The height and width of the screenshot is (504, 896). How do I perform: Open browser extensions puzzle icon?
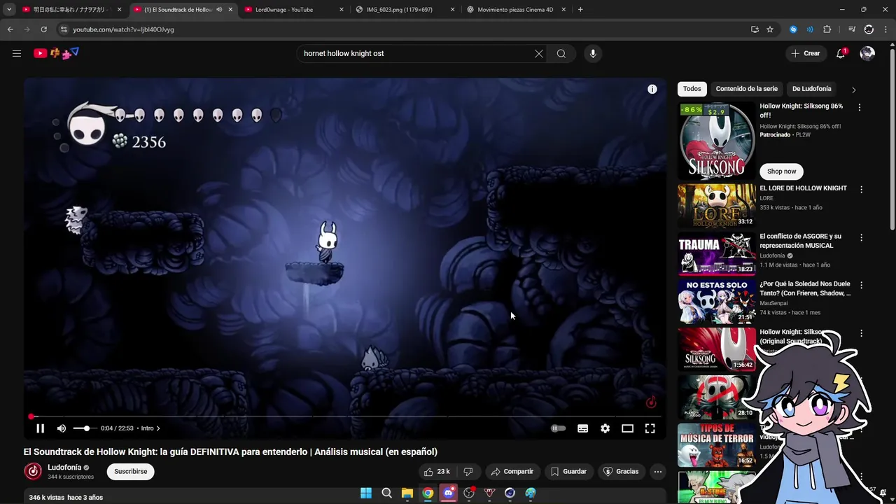827,29
